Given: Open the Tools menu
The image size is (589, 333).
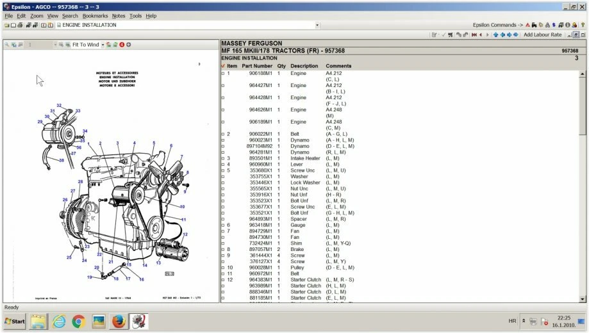Looking at the screenshot, I should pyautogui.click(x=135, y=16).
